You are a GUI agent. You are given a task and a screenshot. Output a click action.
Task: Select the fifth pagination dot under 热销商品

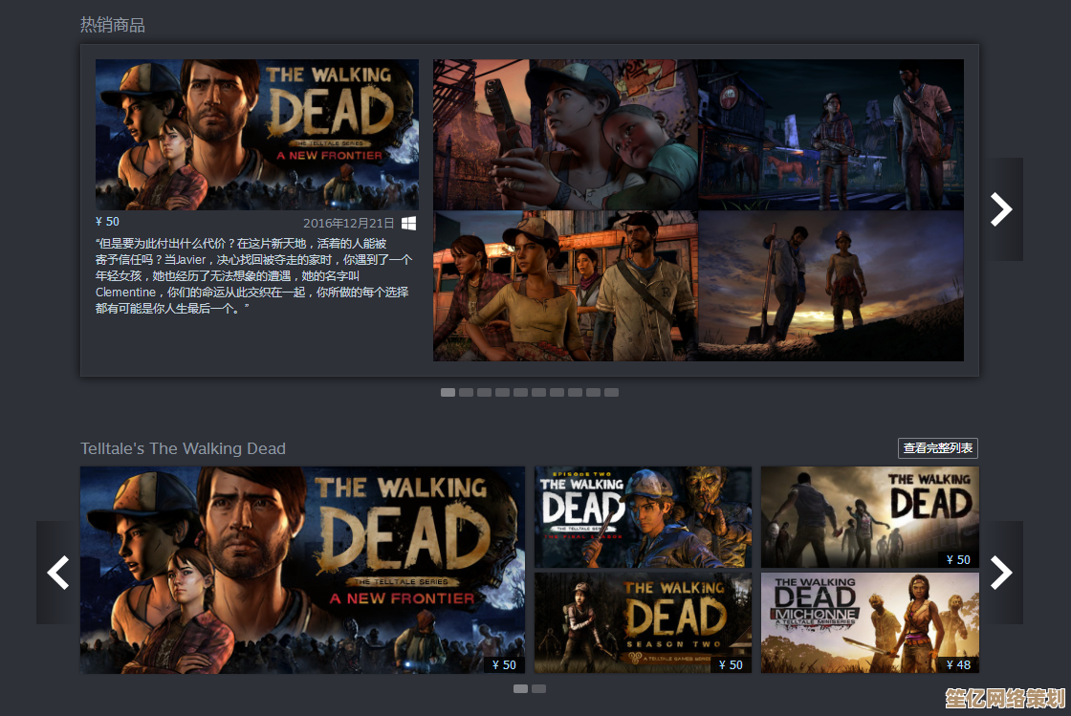coord(520,393)
